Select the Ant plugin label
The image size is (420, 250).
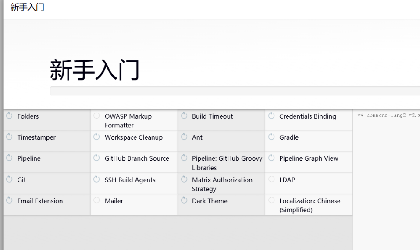(x=197, y=137)
